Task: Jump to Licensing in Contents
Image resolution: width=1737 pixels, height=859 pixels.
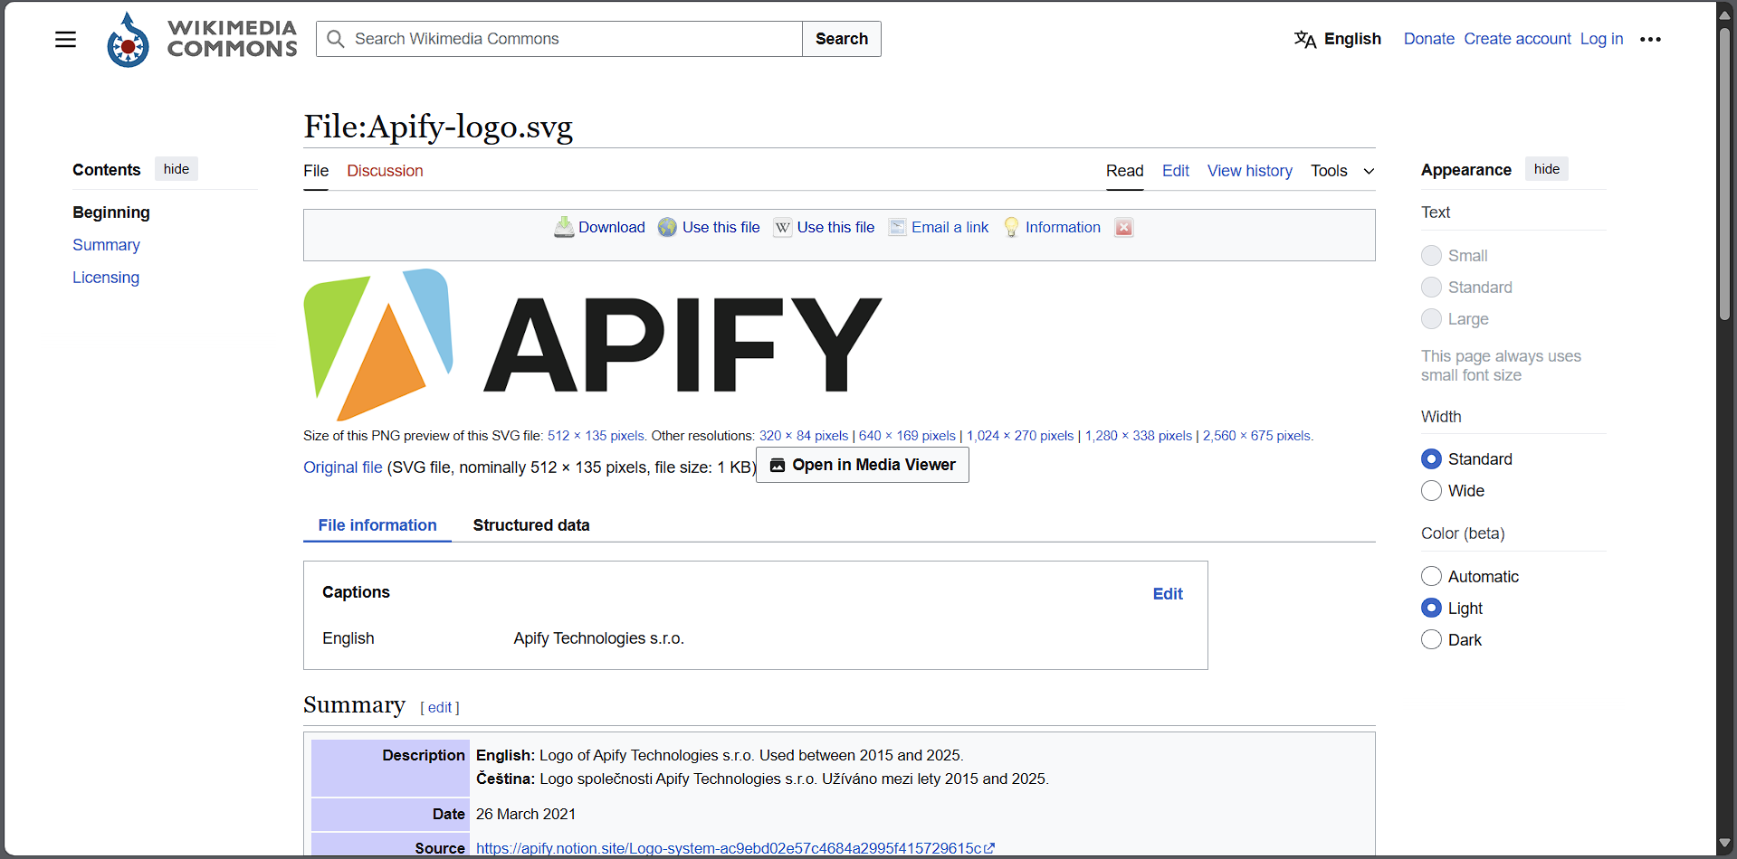Action: (106, 278)
